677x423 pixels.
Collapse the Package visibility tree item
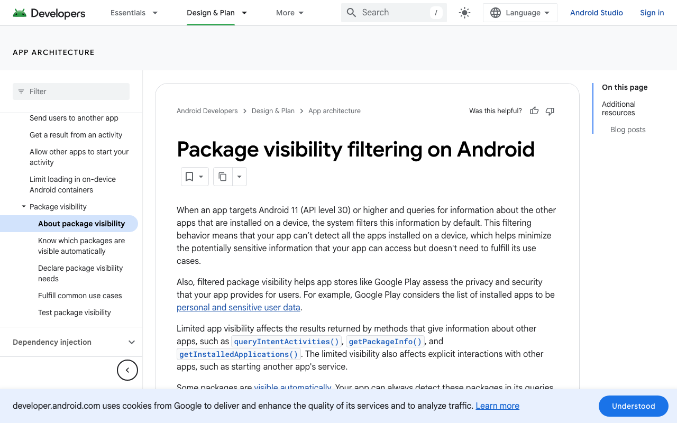point(24,207)
